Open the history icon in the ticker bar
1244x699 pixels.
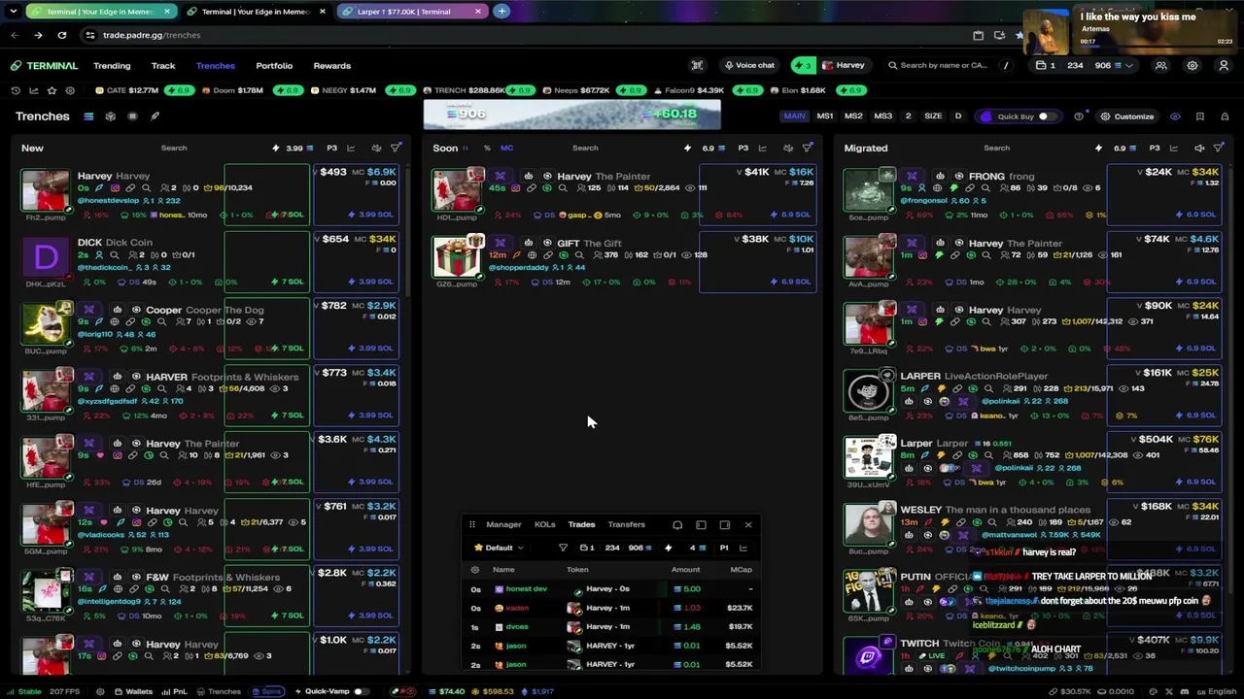[16, 90]
